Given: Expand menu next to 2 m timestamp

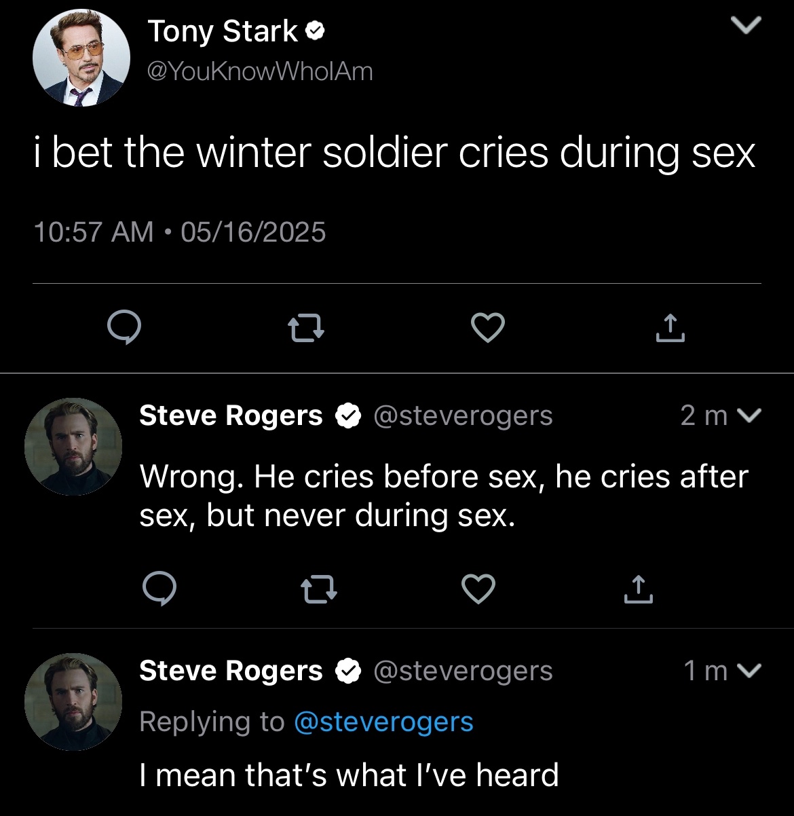Looking at the screenshot, I should click(x=749, y=415).
